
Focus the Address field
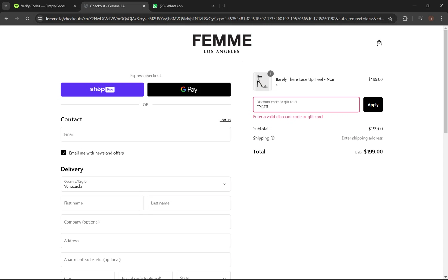[x=145, y=241]
